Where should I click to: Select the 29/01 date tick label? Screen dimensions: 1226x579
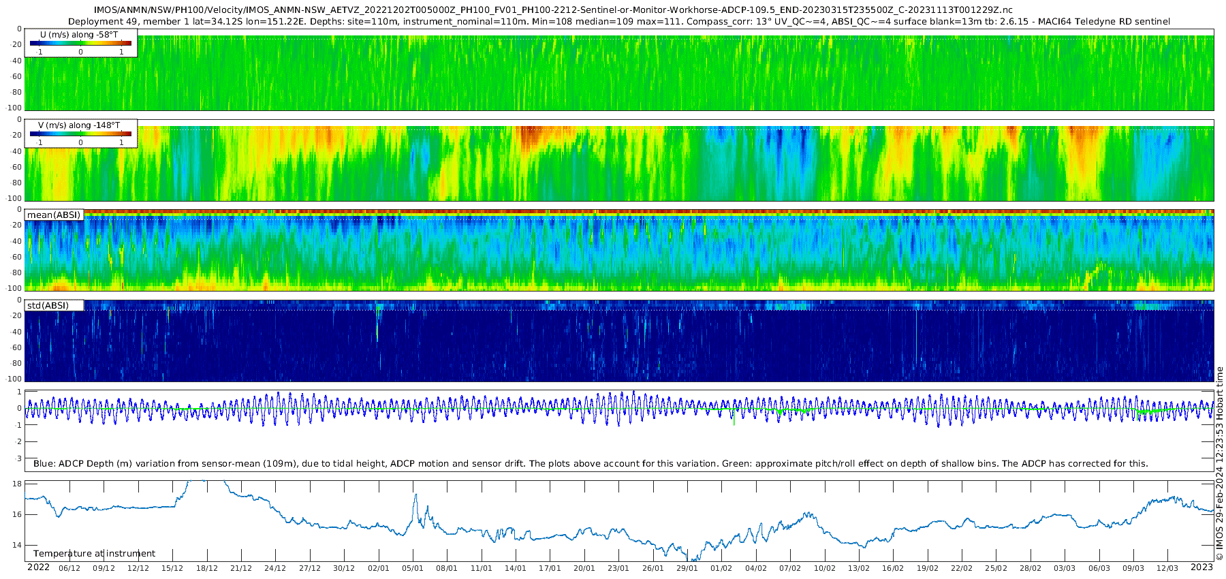(x=687, y=568)
